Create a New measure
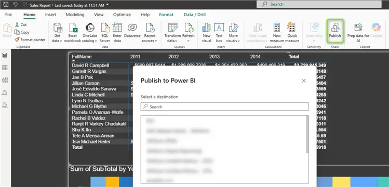 pos(277,33)
